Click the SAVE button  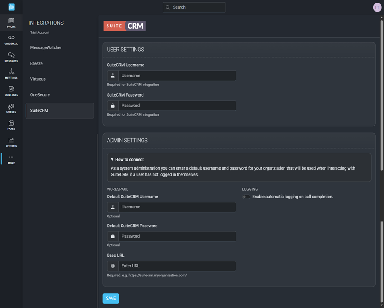click(x=111, y=298)
